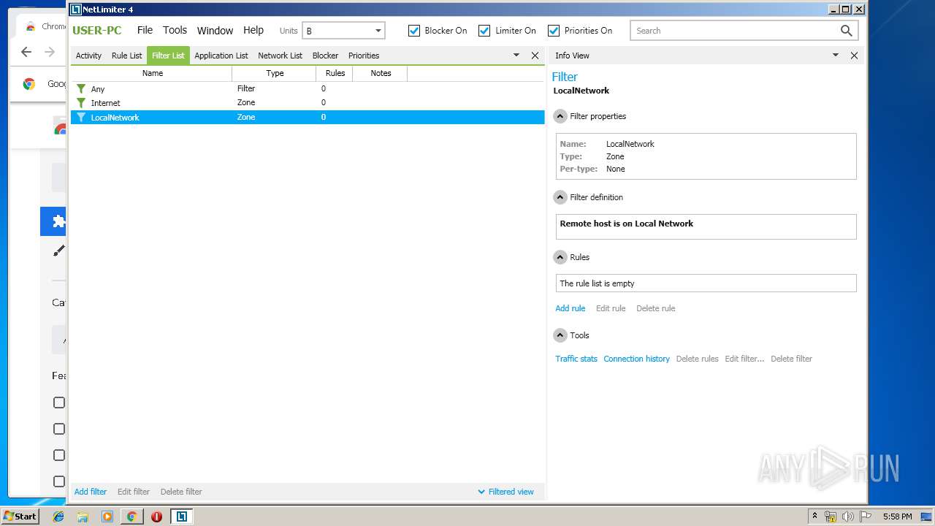Click the Action Center flag tray icon

866,517
